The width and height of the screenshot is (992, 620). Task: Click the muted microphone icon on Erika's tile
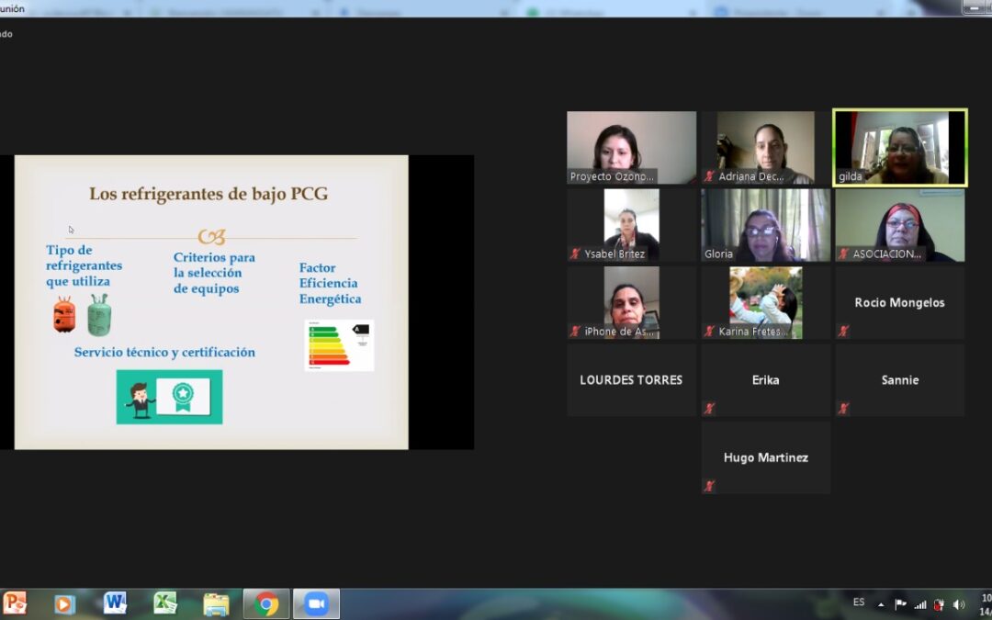point(709,409)
